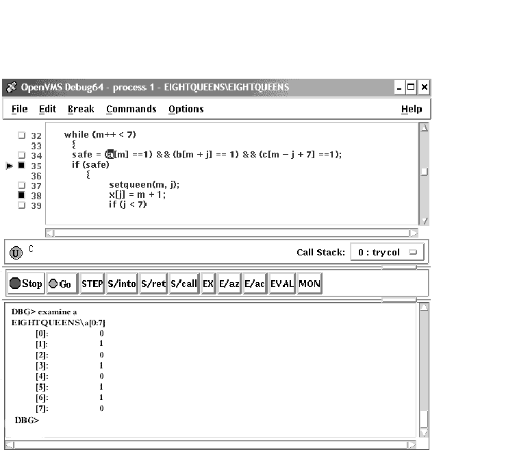
Task: Click the S/call button
Action: click(184, 283)
